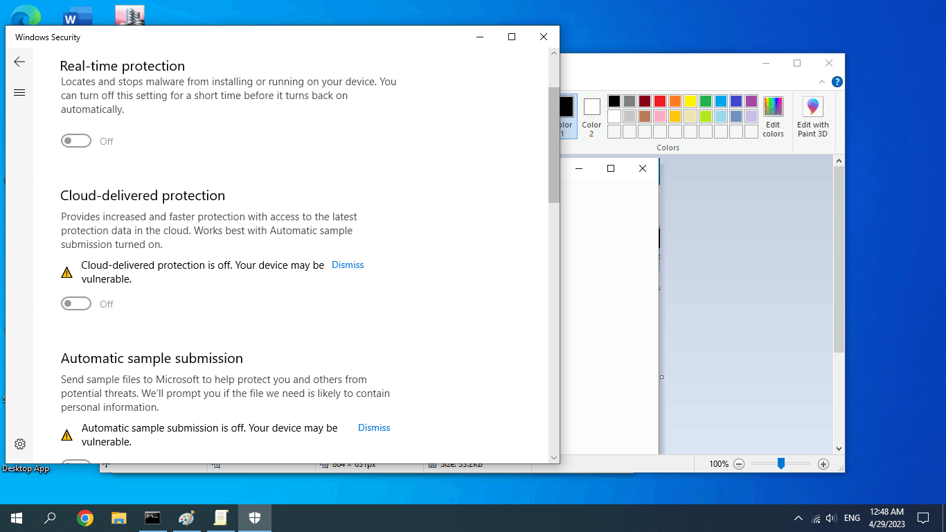946x532 pixels.
Task: Open the Windows Start menu
Action: tap(17, 517)
